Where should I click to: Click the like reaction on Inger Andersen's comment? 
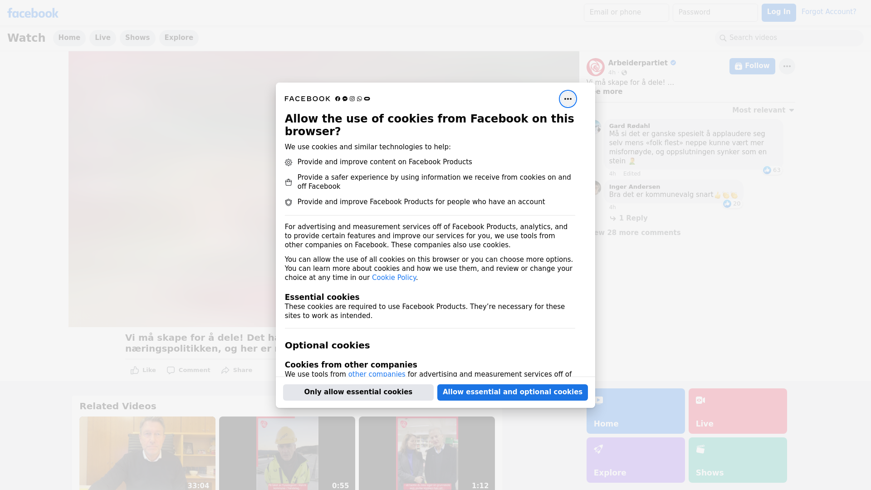coord(727,204)
